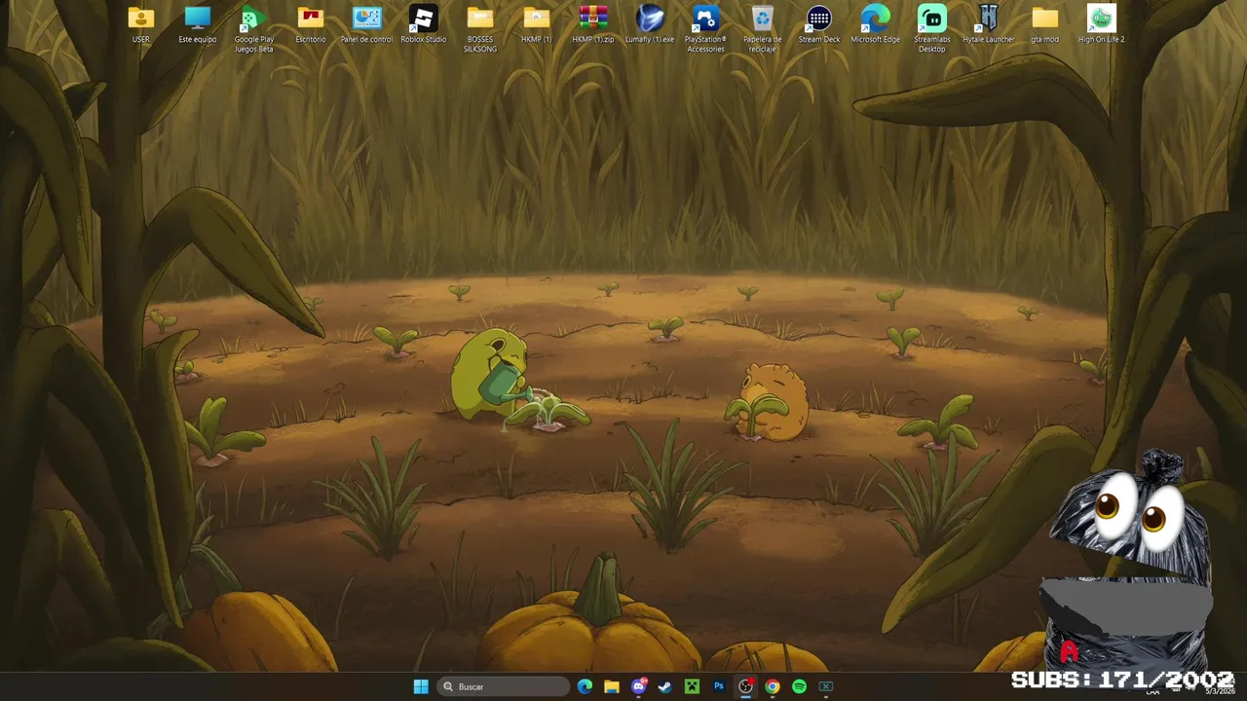Launch Stream Deck desktop shortcut

click(818, 25)
